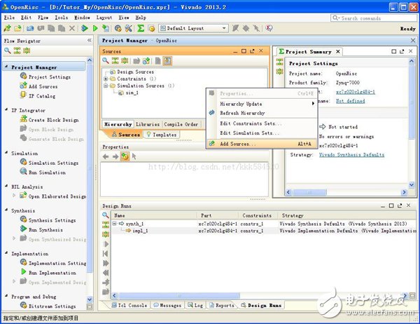This screenshot has height=324, width=420.
Task: Open the Tcl Console tab
Action: (131, 305)
